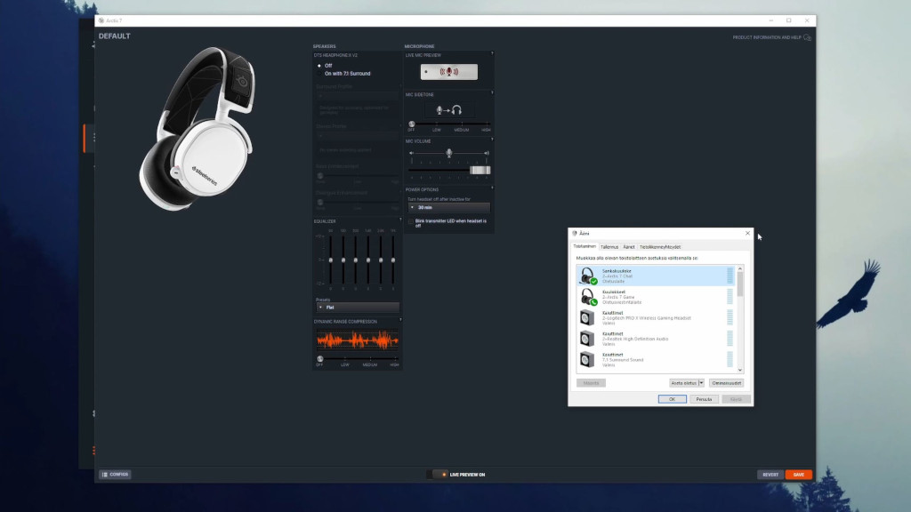This screenshot has height=512, width=911.
Task: Select the '2- Arctis 7 Game' device row
Action: click(656, 297)
